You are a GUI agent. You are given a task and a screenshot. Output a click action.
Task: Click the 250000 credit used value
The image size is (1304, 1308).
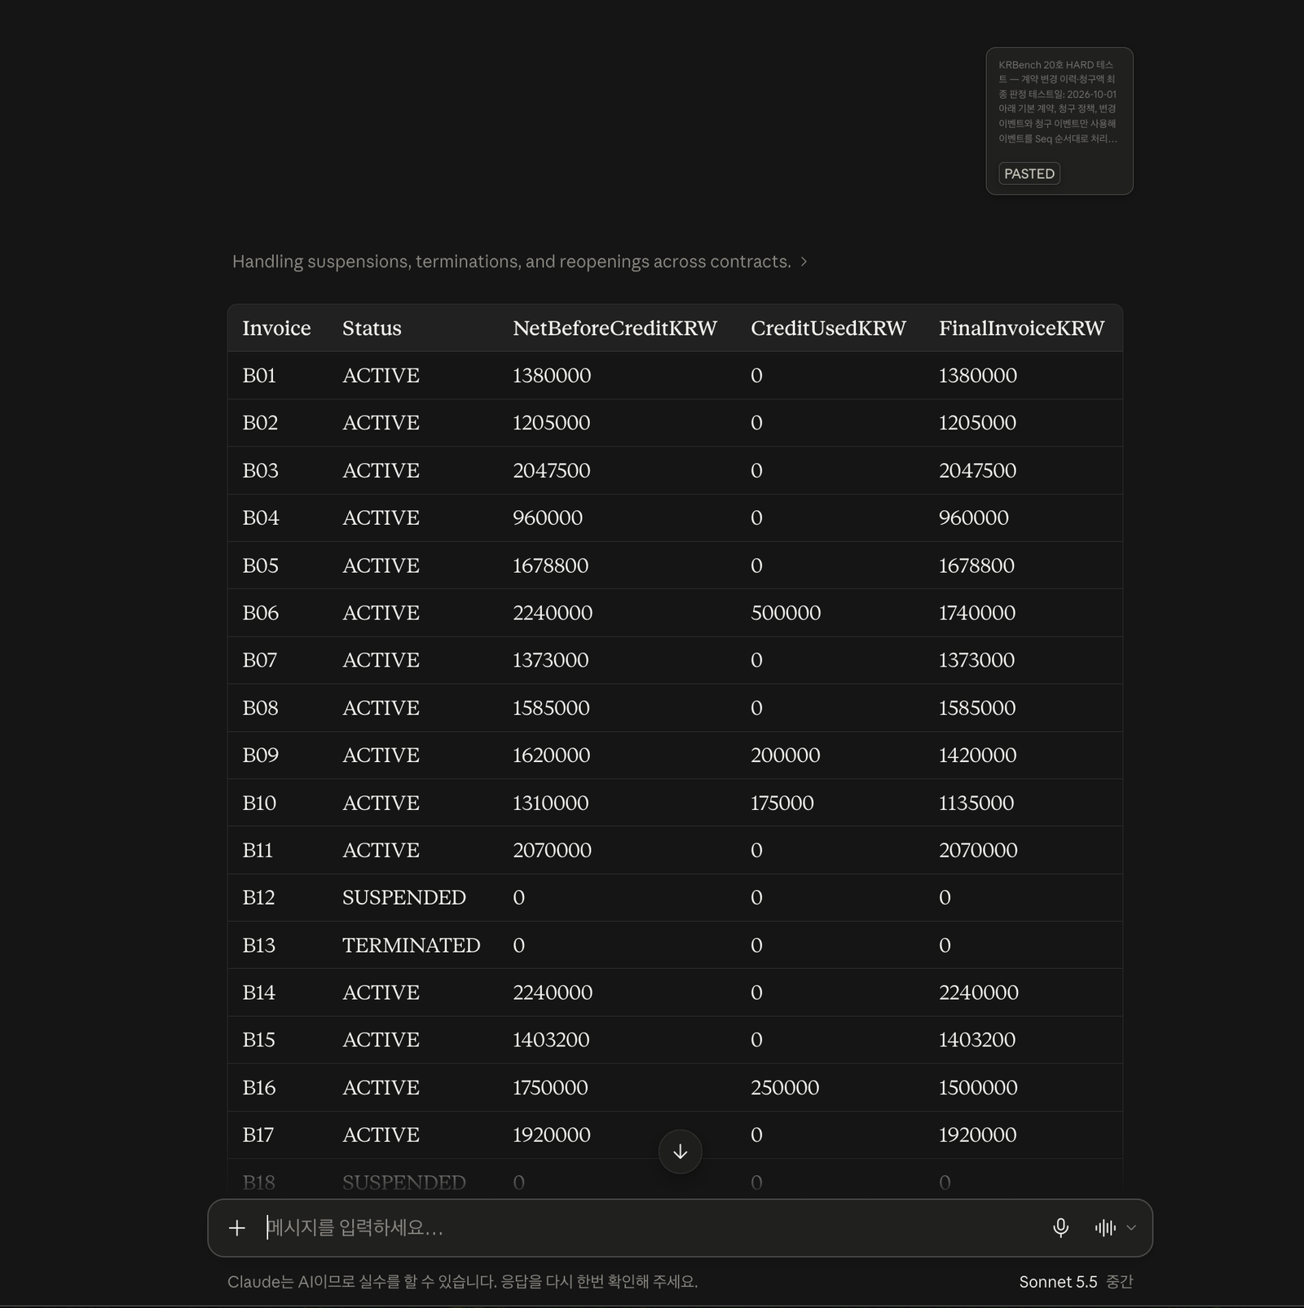click(x=785, y=1088)
